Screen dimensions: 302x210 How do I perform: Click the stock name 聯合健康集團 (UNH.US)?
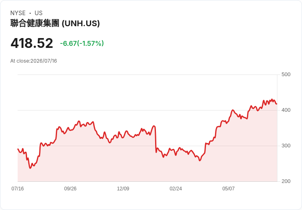pos(55,23)
